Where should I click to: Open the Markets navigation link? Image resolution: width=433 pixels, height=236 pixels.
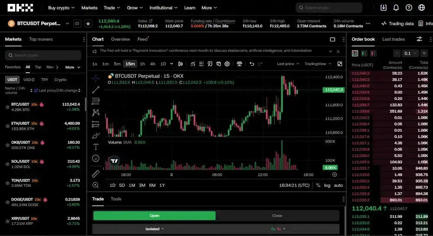tap(89, 8)
